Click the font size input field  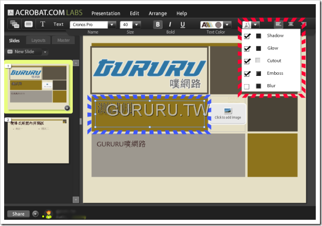pos(126,24)
